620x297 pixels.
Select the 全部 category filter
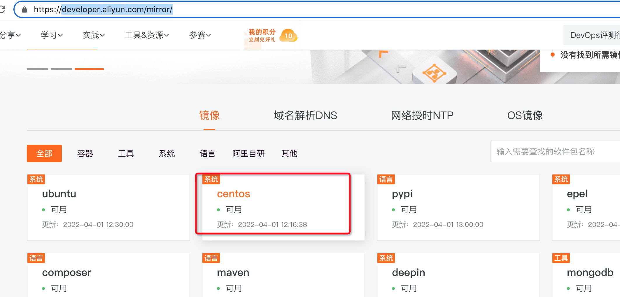point(44,153)
